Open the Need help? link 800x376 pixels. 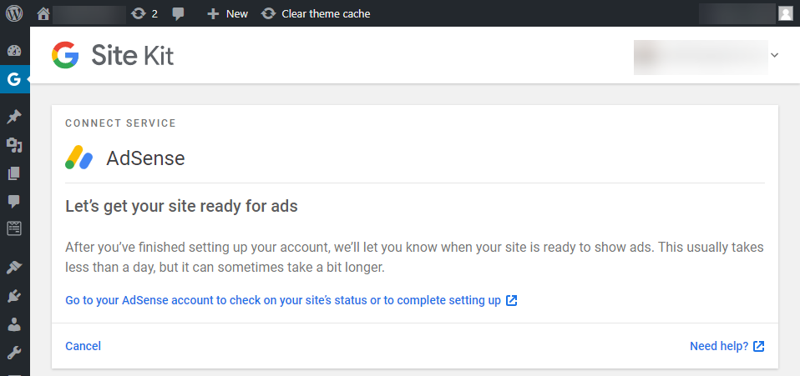[x=727, y=347]
